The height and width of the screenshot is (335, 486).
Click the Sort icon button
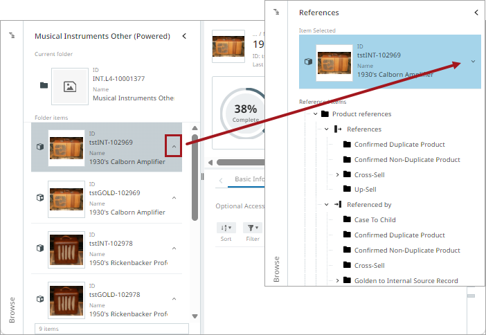pos(226,228)
